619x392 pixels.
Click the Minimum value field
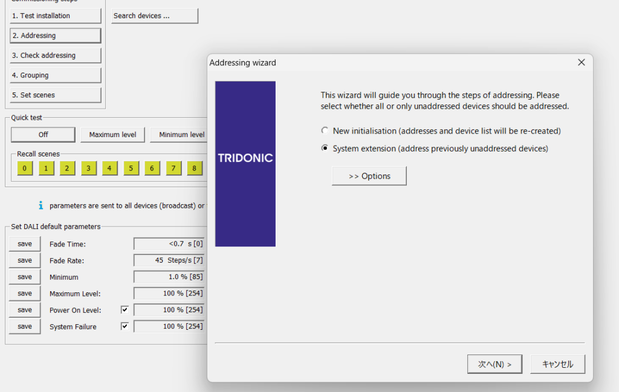pyautogui.click(x=169, y=277)
